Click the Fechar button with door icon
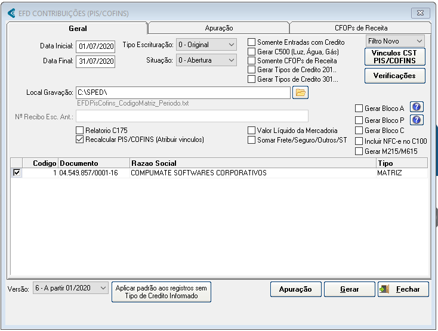This screenshot has width=438, height=331. 403,289
